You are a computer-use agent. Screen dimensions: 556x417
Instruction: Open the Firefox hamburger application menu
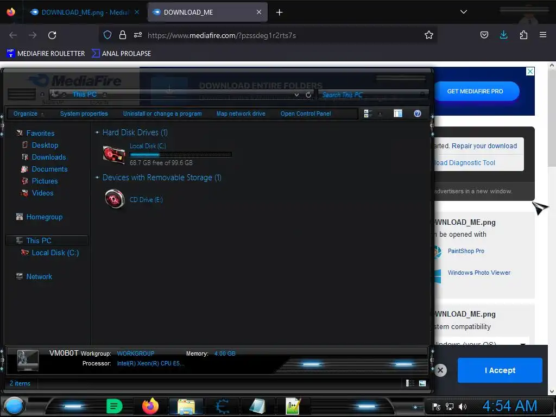point(543,35)
